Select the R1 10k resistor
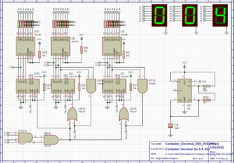The width and height of the screenshot is (234, 163). (131, 87)
